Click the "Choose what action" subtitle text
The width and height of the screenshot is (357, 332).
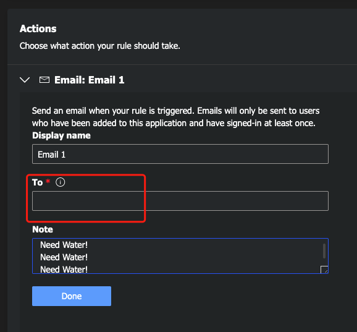(x=99, y=46)
